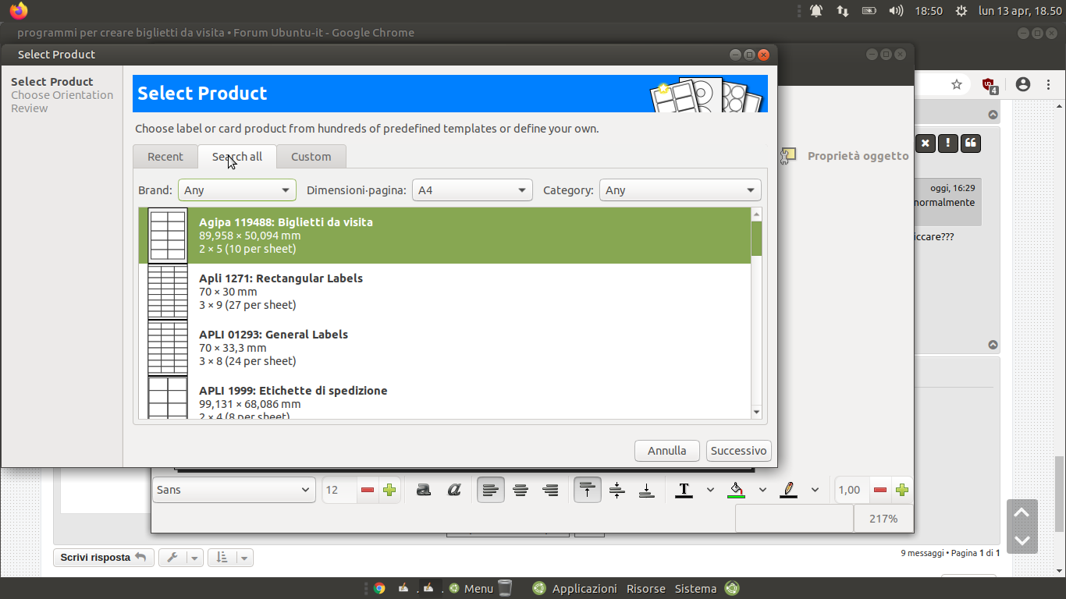
Task: Open the uBlock Origin extension icon
Action: (x=989, y=85)
